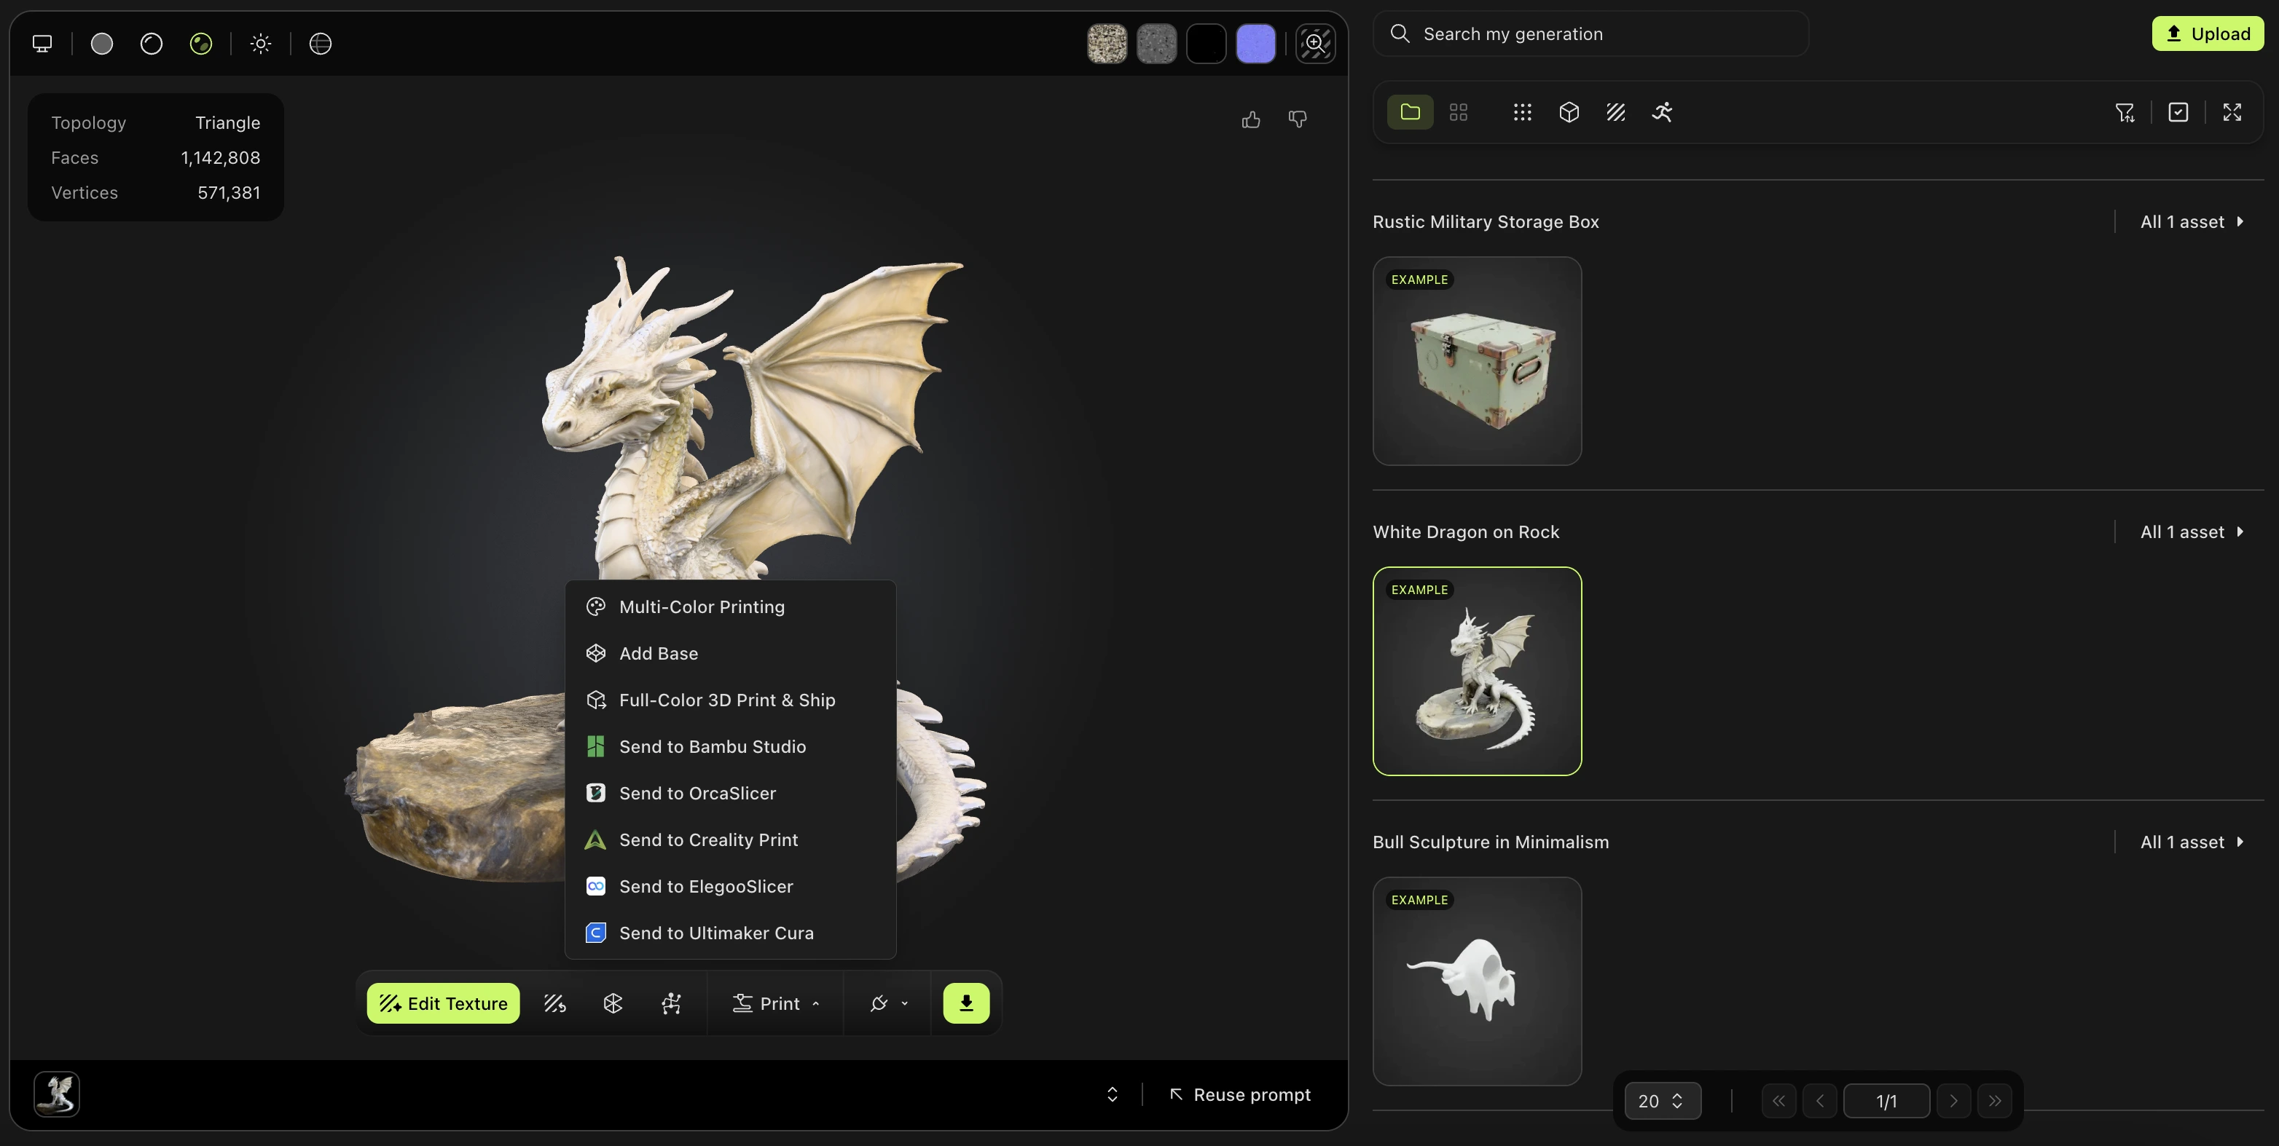Image resolution: width=2279 pixels, height=1146 pixels.
Task: Click the filter sort icon
Action: point(2125,112)
